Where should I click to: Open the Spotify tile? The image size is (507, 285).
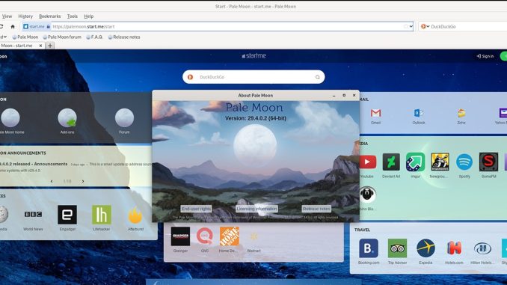(464, 162)
